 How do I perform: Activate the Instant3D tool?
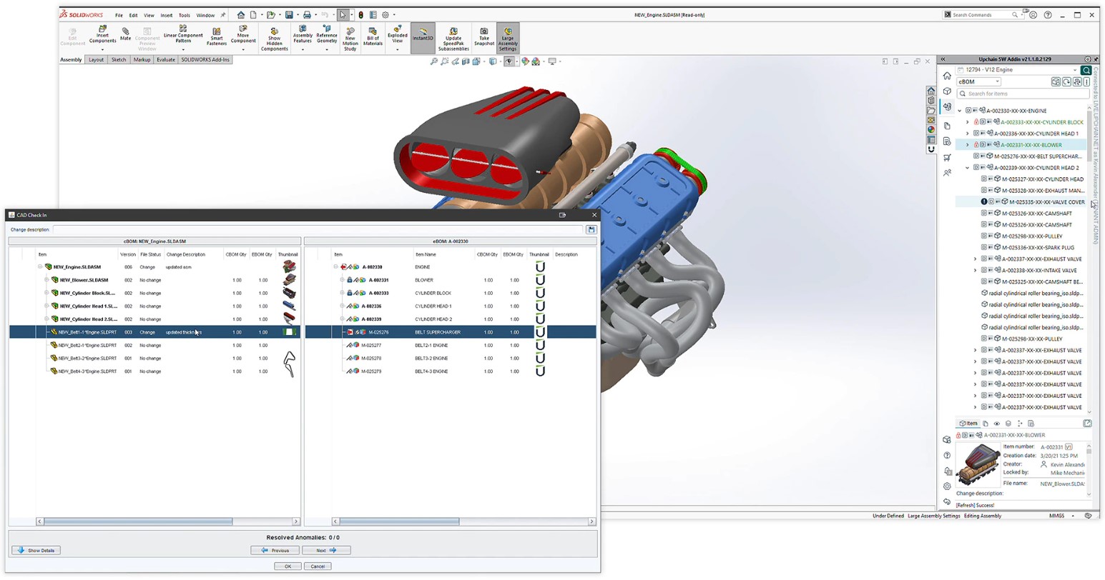coord(422,36)
